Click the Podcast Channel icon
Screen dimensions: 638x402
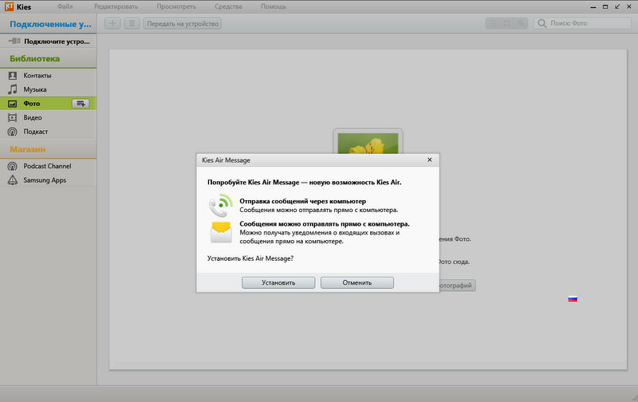pyautogui.click(x=13, y=166)
